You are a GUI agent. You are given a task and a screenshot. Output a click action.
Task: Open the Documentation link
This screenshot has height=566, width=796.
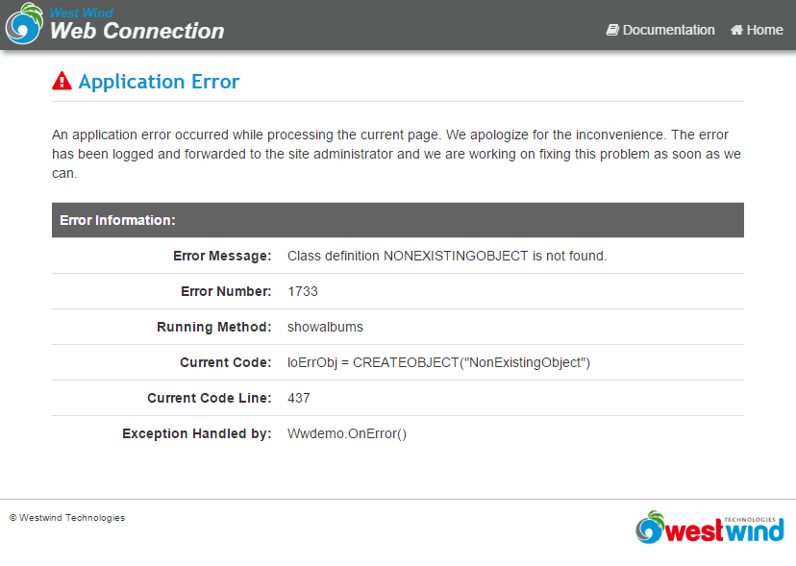tap(668, 30)
